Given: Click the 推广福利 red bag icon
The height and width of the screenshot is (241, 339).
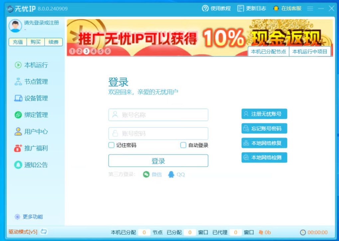Looking at the screenshot, I should pyautogui.click(x=18, y=148).
